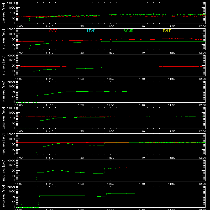Click 11:40 time label of 1415 MHz panel
This screenshot has width=210, height=210.
point(141,105)
